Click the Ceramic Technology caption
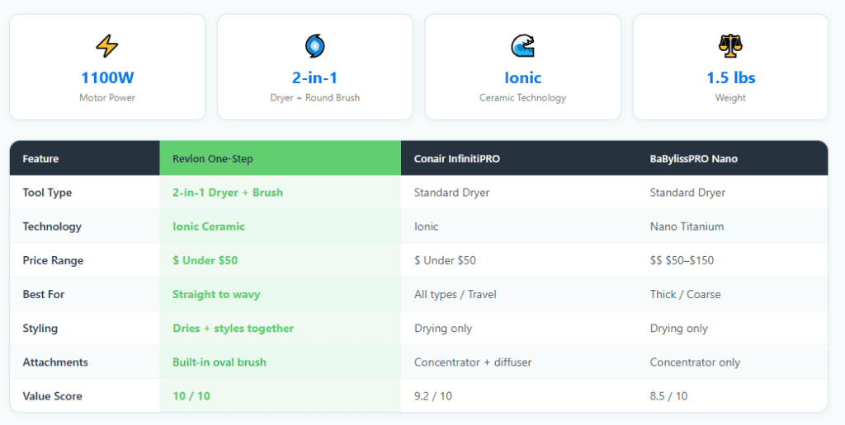 522,98
